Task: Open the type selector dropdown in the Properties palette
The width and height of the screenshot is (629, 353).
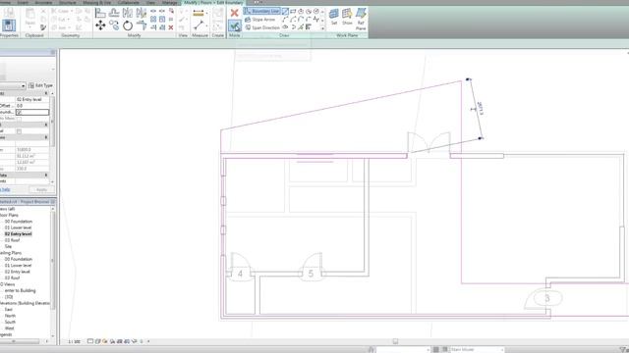Action: pos(23,85)
